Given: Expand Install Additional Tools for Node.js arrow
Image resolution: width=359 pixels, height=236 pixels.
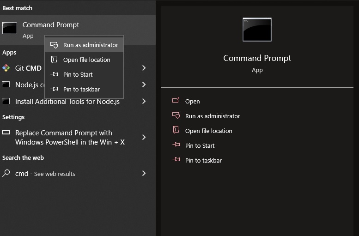Looking at the screenshot, I should [x=144, y=101].
